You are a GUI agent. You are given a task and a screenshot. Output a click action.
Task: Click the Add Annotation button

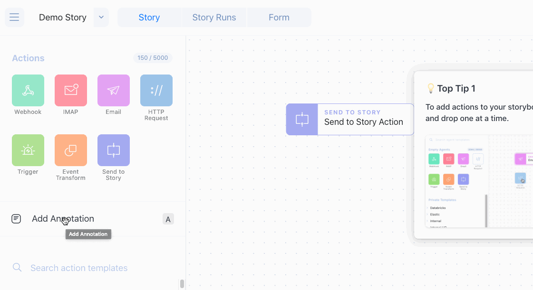[x=63, y=219]
